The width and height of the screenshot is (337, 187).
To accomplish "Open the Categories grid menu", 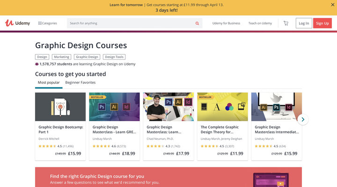I will (x=47, y=23).
